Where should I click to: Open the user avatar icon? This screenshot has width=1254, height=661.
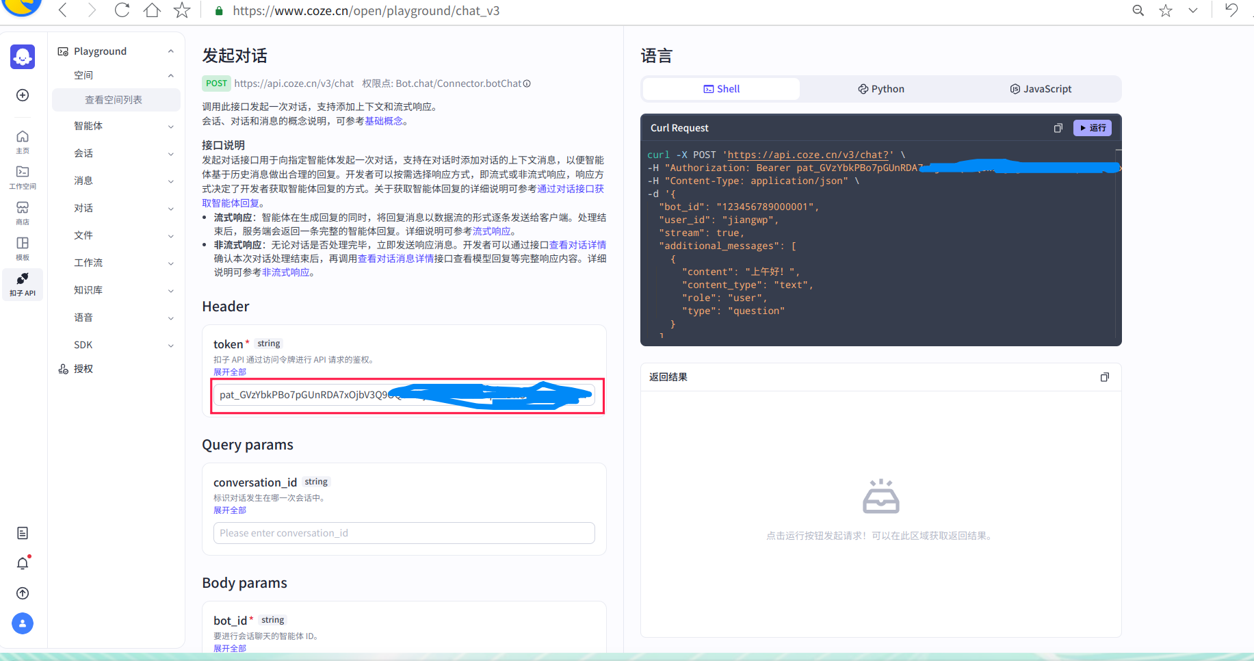pyautogui.click(x=23, y=623)
